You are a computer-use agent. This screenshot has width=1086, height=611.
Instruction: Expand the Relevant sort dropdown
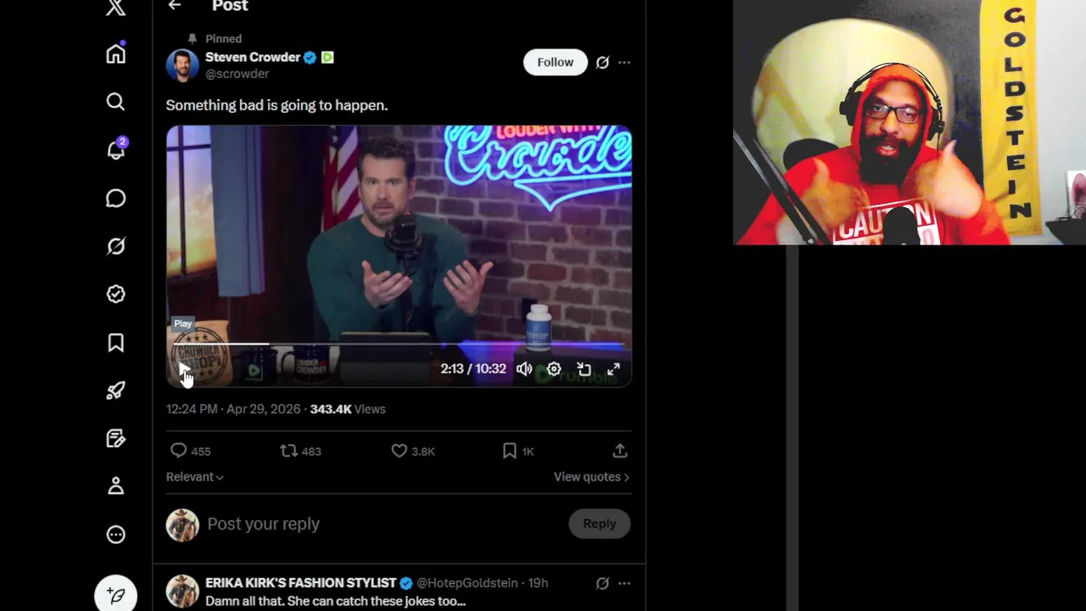(194, 477)
